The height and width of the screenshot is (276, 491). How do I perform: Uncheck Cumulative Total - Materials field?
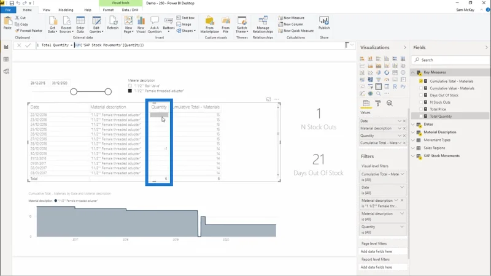point(421,81)
